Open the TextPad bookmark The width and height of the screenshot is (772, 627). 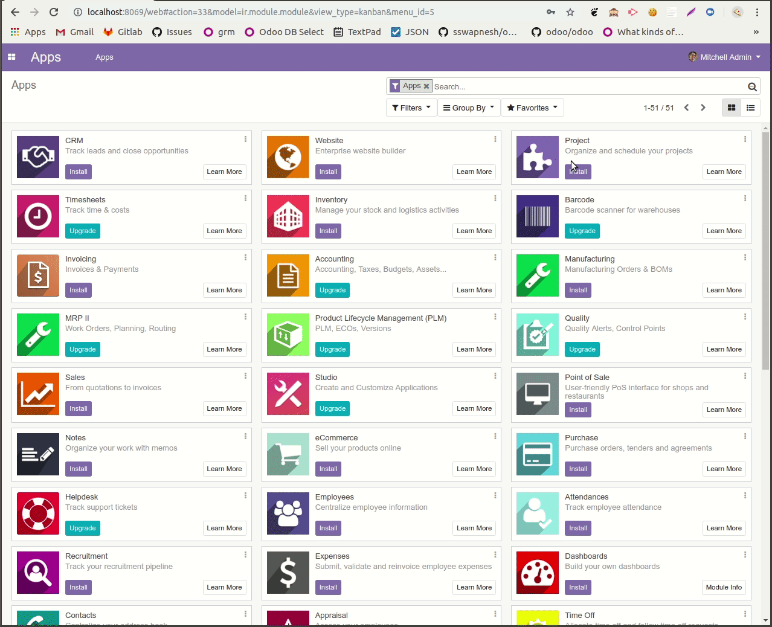pos(358,32)
